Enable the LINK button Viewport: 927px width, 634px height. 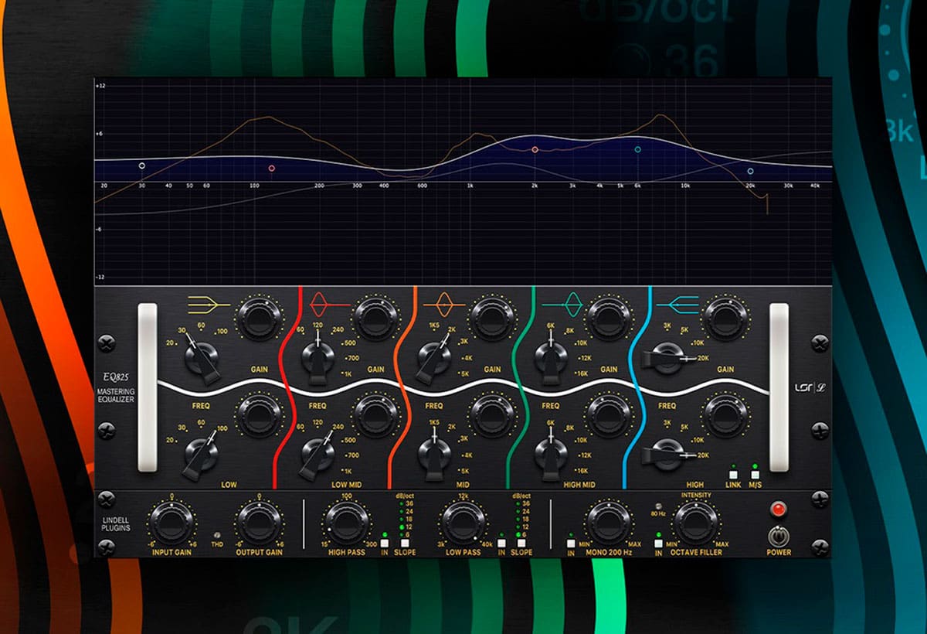coord(734,475)
